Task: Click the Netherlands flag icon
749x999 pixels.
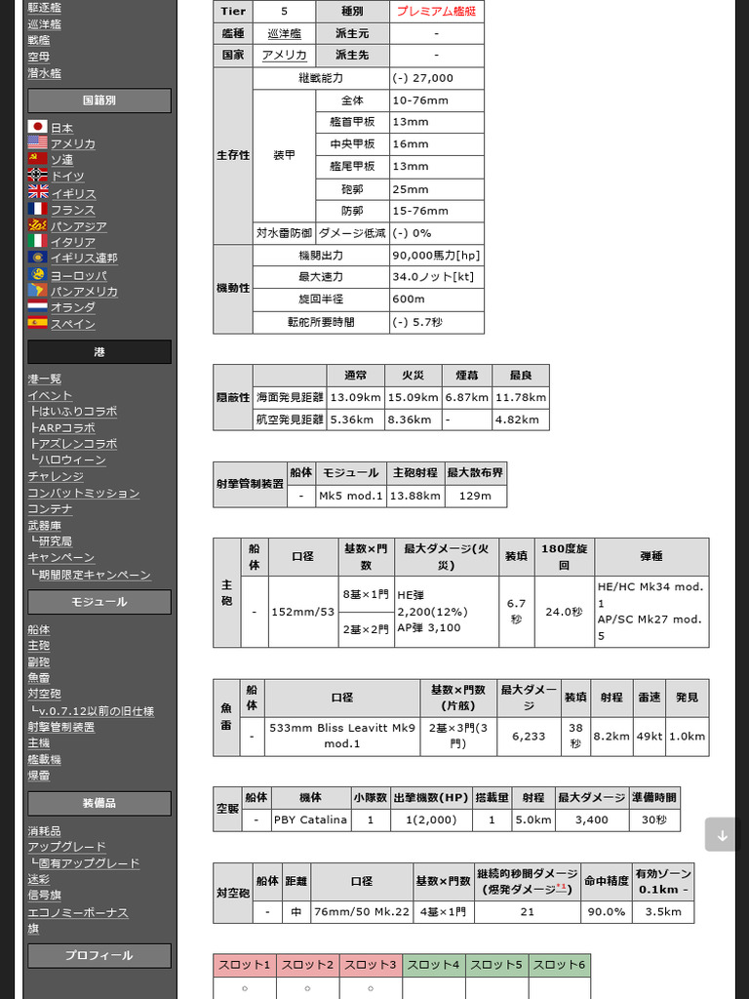Action: tap(38, 306)
